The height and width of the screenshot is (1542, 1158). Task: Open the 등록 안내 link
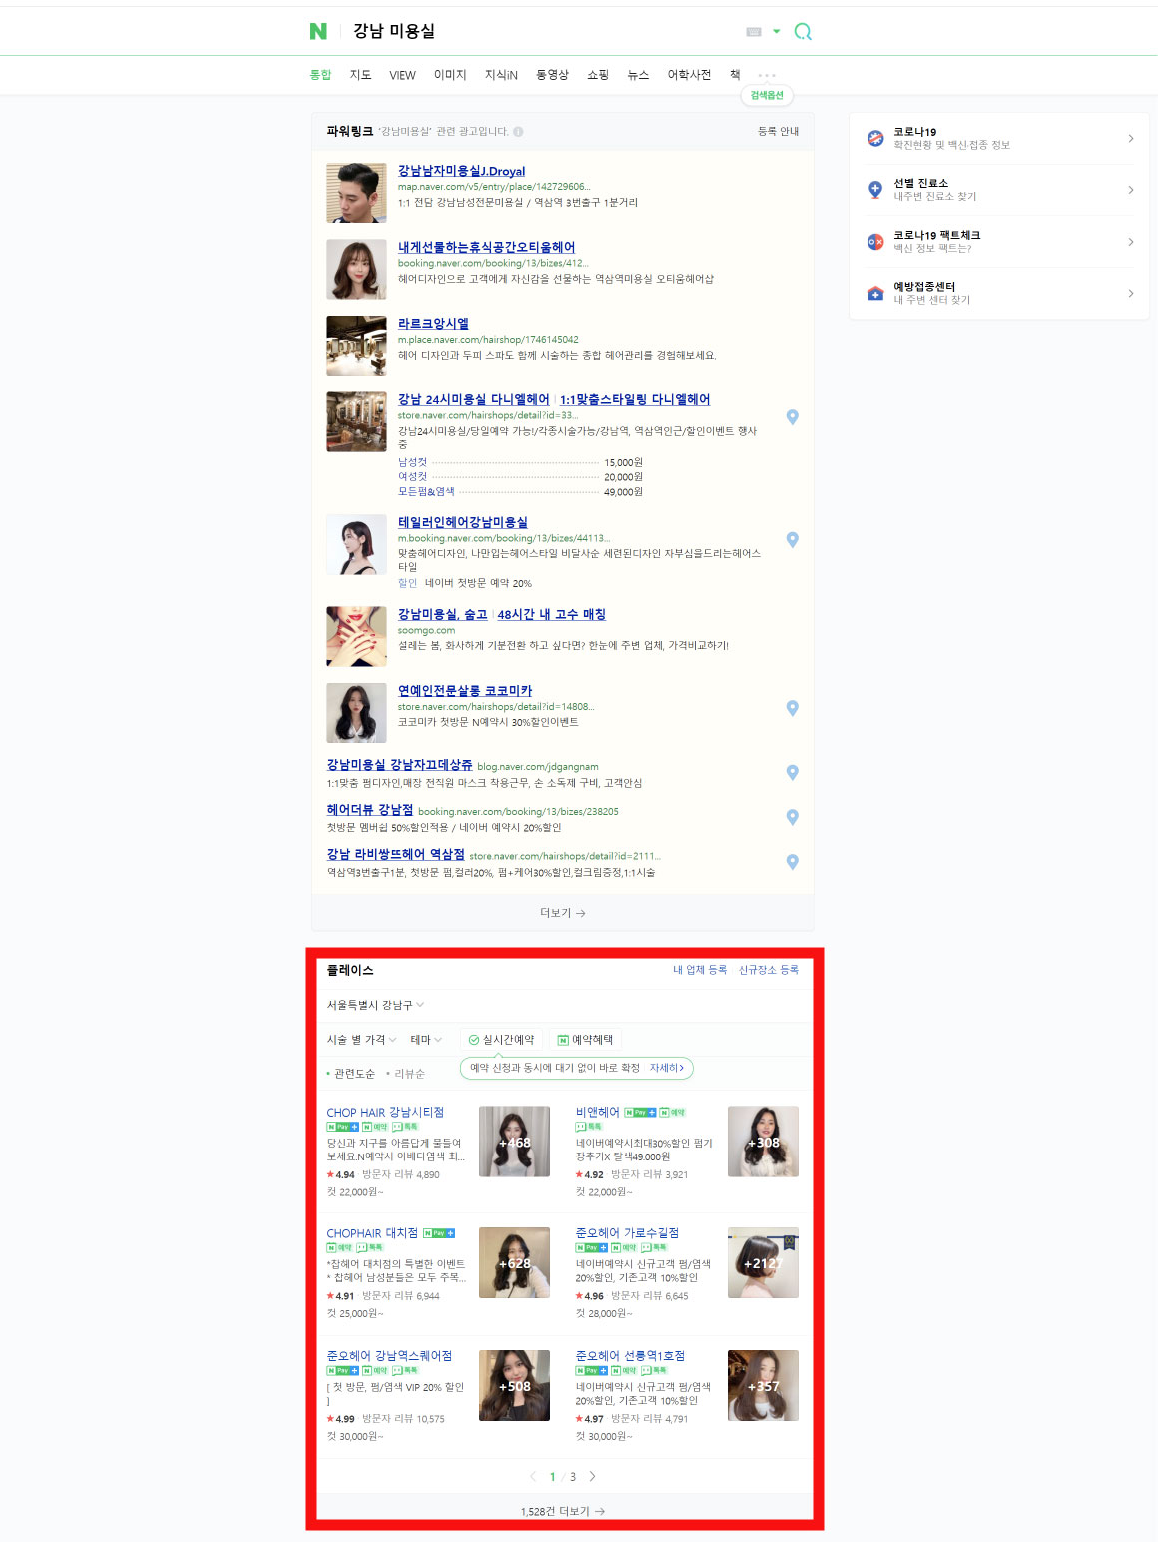(x=778, y=131)
